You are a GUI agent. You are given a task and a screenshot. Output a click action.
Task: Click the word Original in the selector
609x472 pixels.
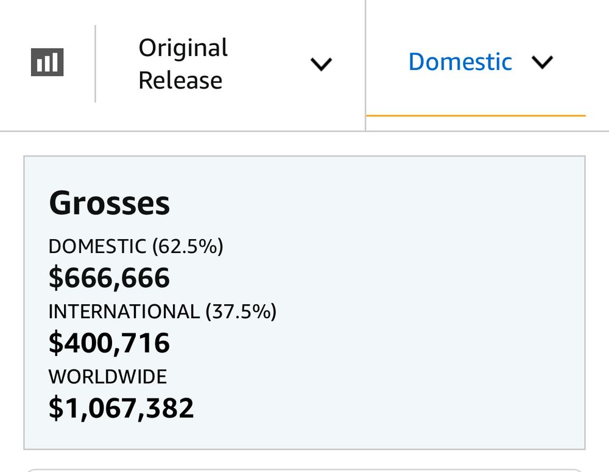pos(183,48)
